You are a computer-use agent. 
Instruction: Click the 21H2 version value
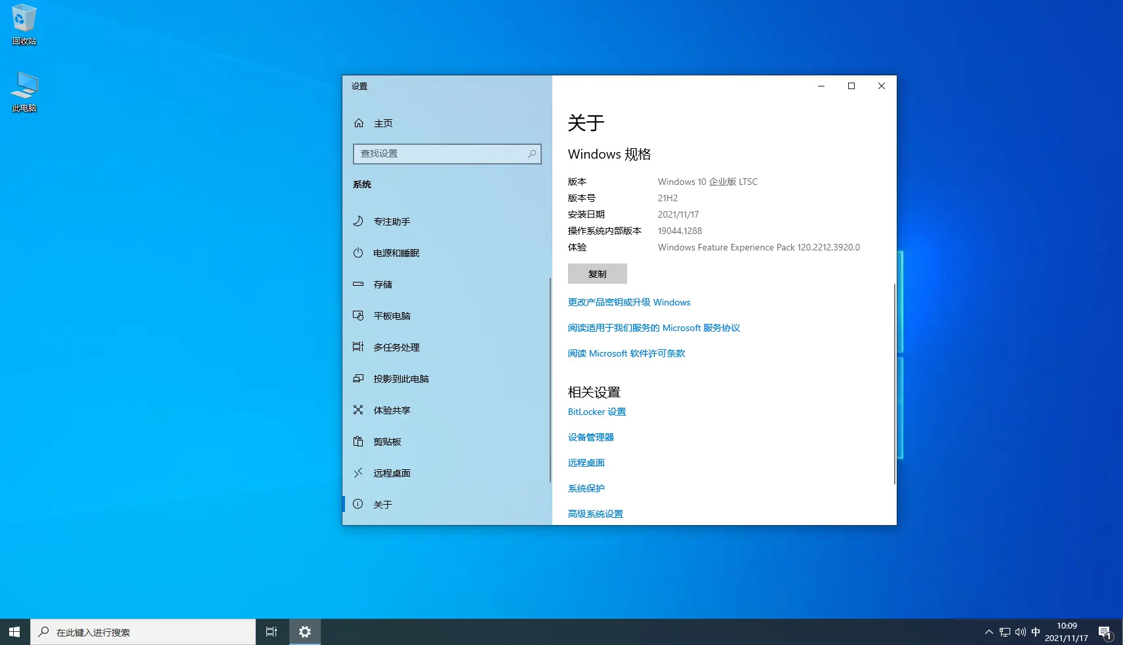(x=668, y=198)
